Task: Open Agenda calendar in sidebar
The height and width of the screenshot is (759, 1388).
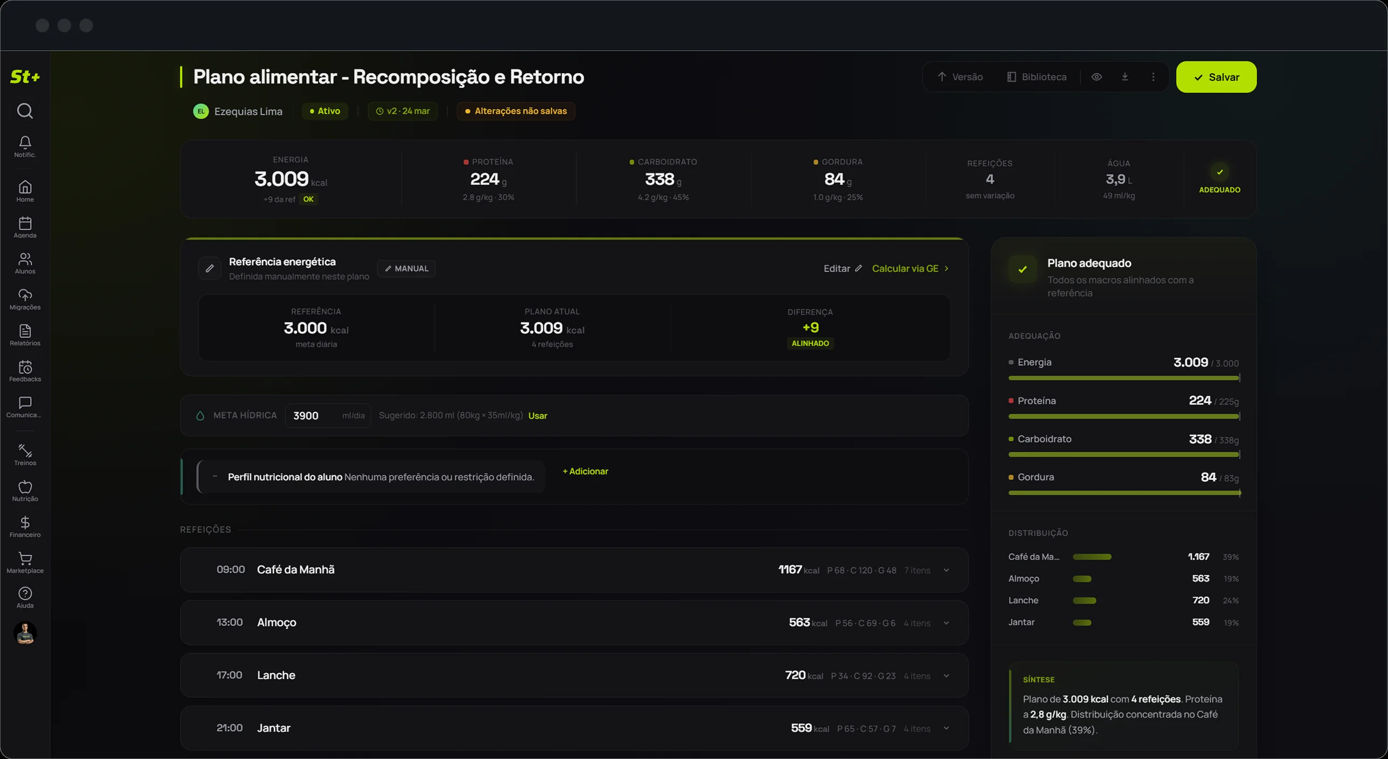Action: [x=25, y=227]
